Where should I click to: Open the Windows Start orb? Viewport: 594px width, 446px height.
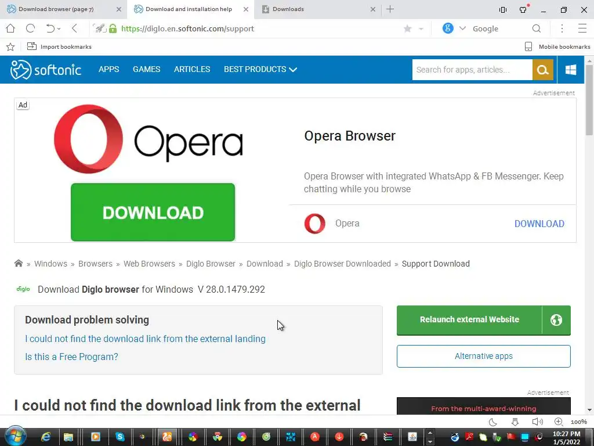[16, 436]
